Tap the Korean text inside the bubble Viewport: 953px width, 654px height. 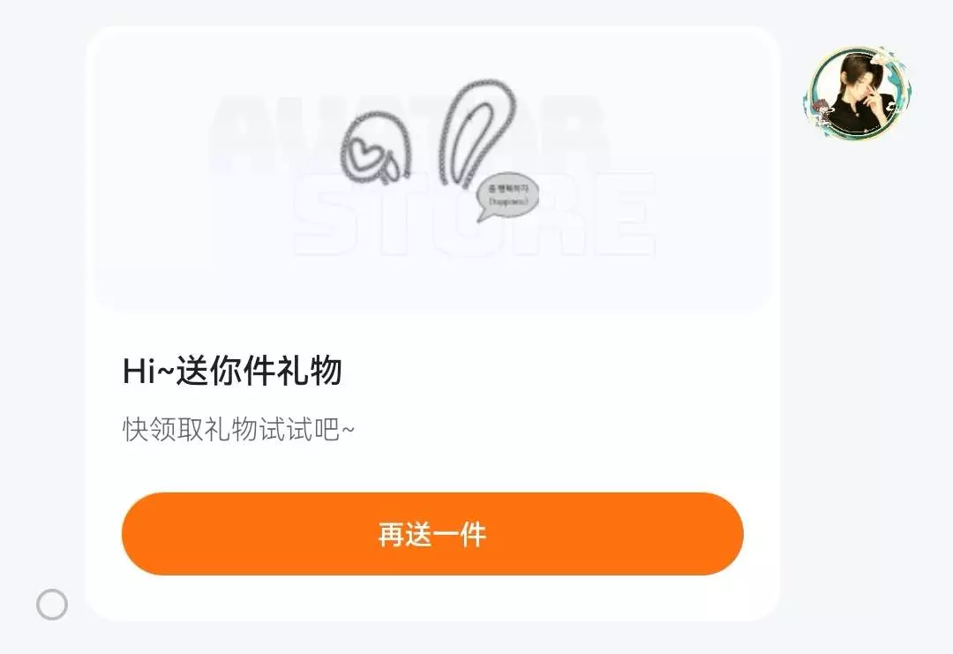point(509,189)
